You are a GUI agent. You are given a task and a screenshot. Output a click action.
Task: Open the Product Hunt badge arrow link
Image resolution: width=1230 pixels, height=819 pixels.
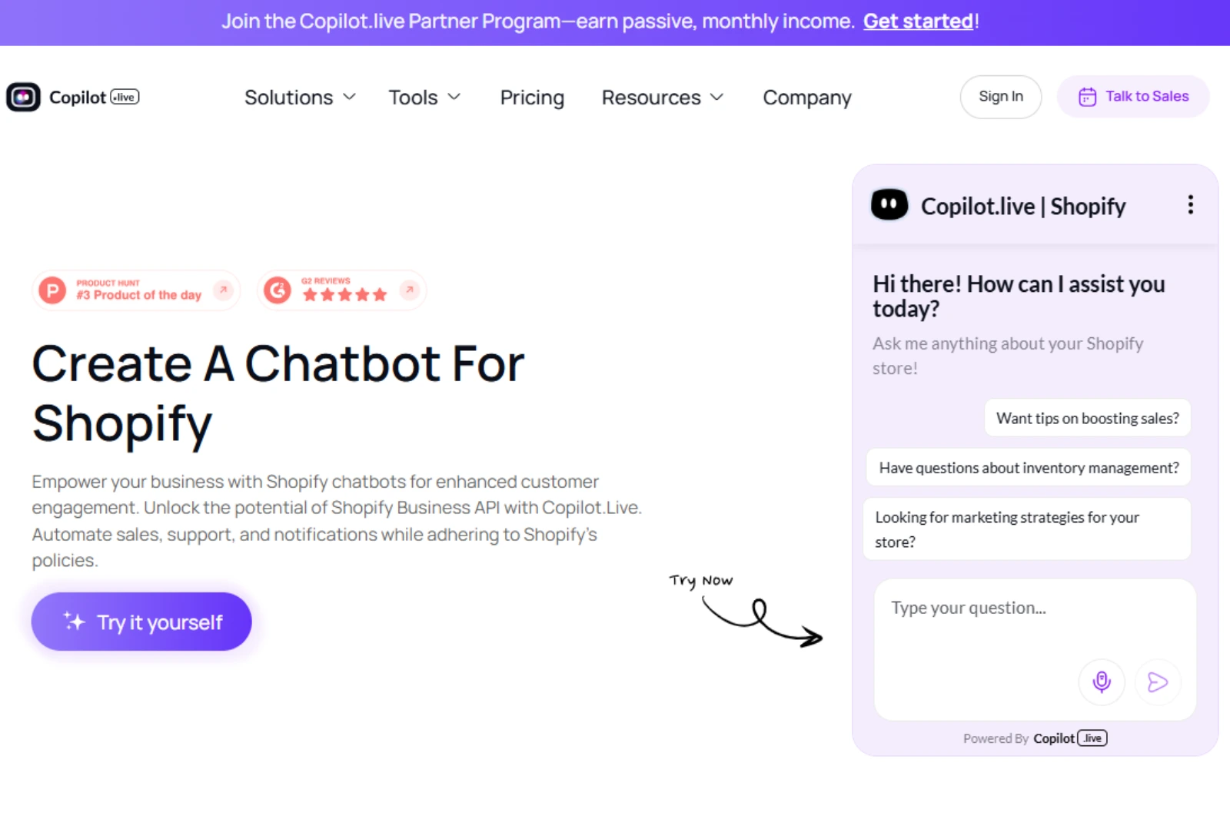[x=223, y=290]
